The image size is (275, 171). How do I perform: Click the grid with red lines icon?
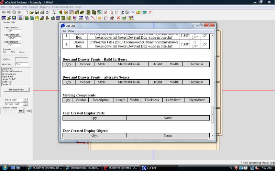(x=112, y=18)
